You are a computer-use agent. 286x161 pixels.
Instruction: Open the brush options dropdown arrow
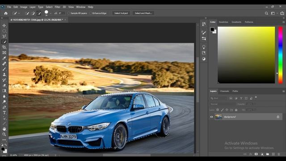(x=50, y=13)
